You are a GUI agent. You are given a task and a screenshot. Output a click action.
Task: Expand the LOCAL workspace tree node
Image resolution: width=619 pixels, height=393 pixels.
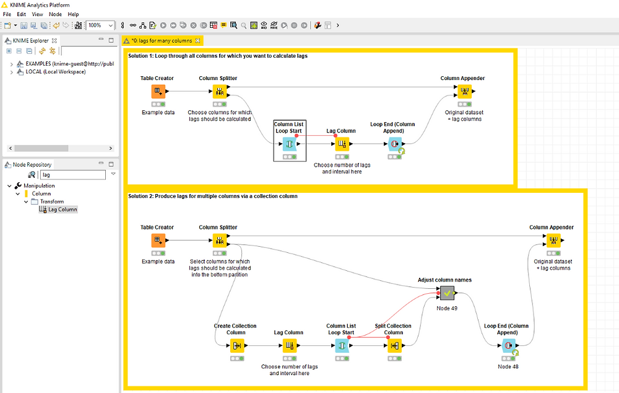coord(11,73)
